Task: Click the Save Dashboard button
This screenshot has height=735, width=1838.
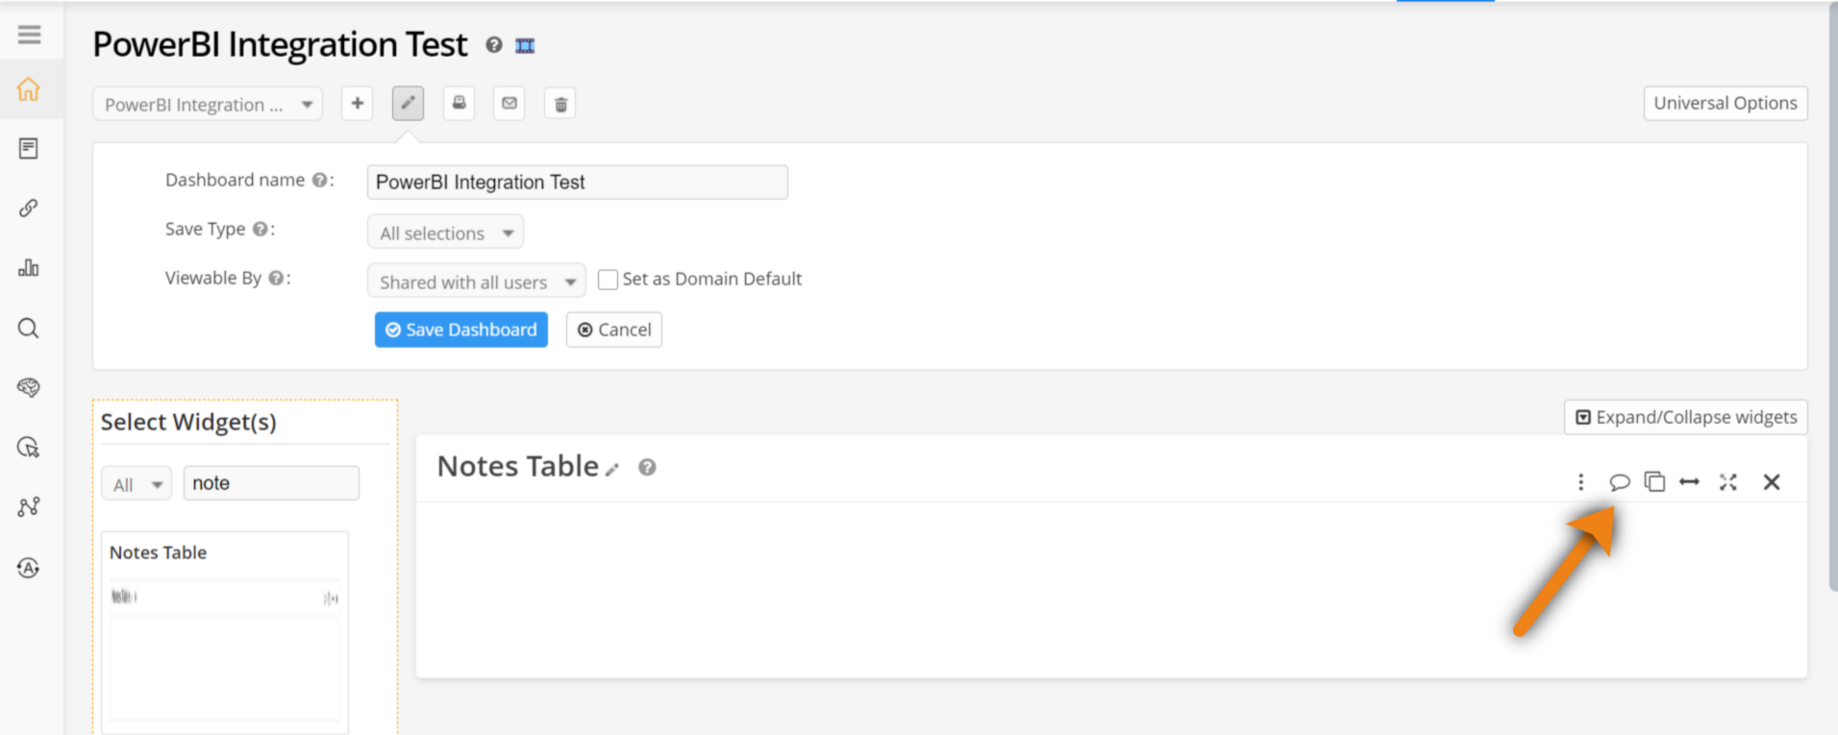Action: pos(461,330)
